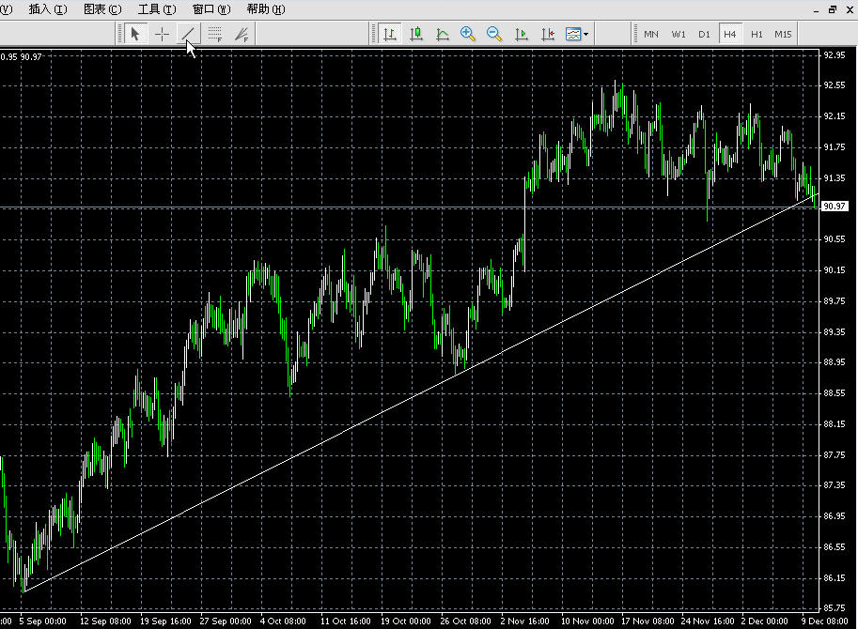Zoom in on the chart
The width and height of the screenshot is (858, 629).
pos(468,34)
